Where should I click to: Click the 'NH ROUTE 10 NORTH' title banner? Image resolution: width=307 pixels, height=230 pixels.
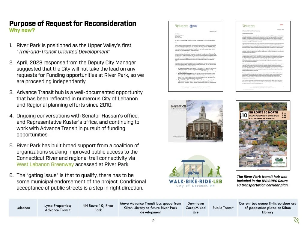coord(265,115)
